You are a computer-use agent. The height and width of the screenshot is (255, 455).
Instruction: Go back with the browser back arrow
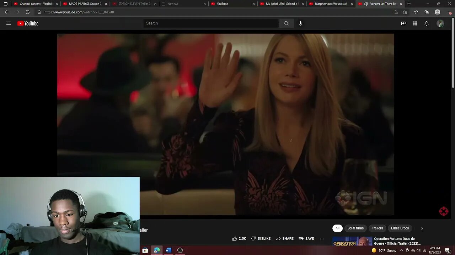click(x=6, y=12)
